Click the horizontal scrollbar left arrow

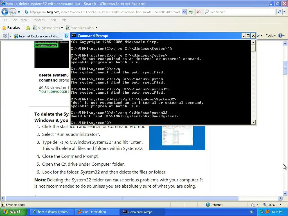[3, 198]
